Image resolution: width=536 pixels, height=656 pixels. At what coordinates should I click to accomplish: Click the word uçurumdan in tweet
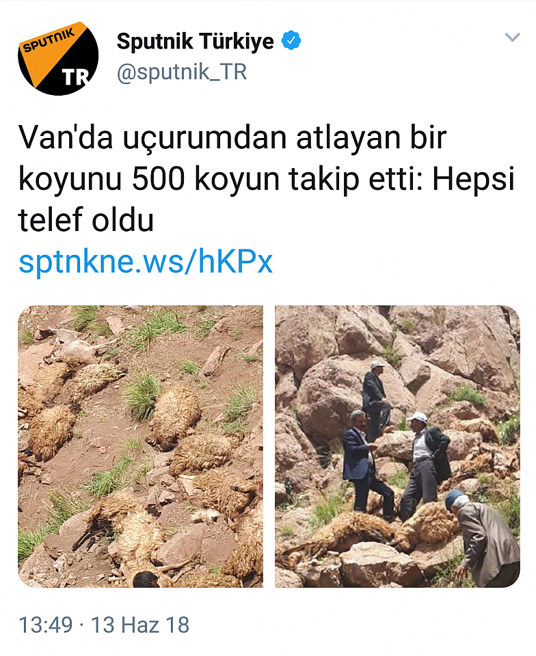204,139
